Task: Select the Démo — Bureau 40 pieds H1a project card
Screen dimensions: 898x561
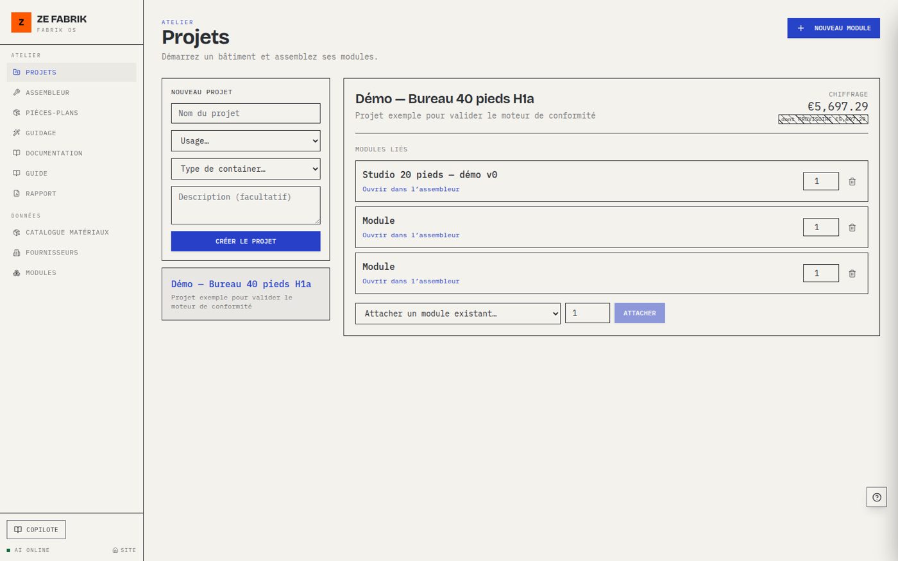Action: click(246, 294)
